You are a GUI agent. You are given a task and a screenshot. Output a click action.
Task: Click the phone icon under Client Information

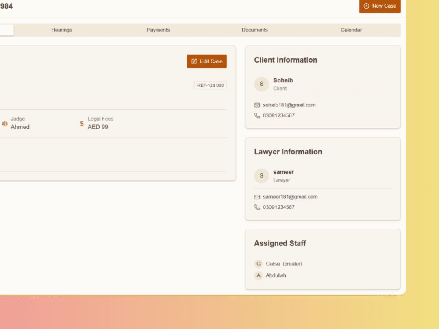point(257,115)
